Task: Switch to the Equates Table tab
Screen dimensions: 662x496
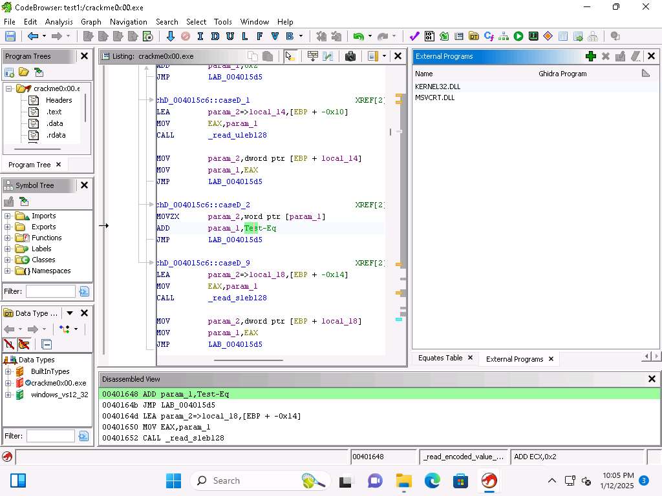Action: tap(440, 358)
